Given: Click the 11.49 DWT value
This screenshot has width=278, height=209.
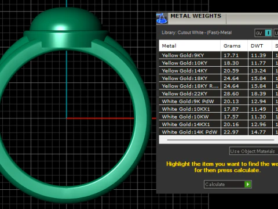Looking at the screenshot, I should tap(258, 109).
